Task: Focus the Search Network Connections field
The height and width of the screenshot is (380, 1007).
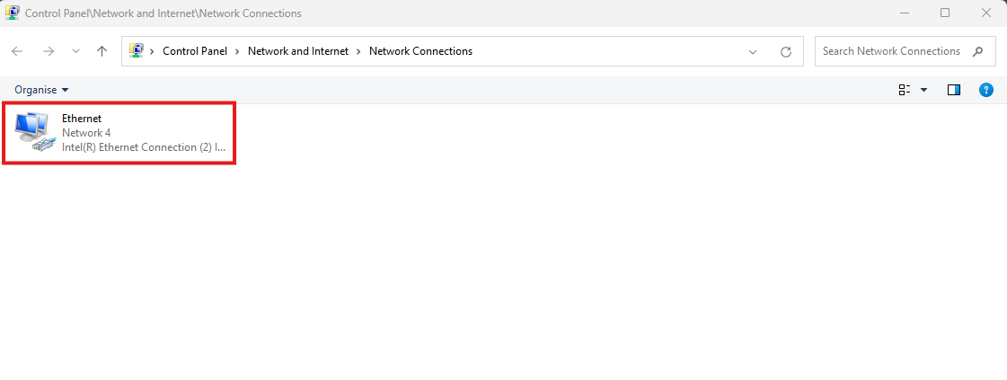Action: 889,51
